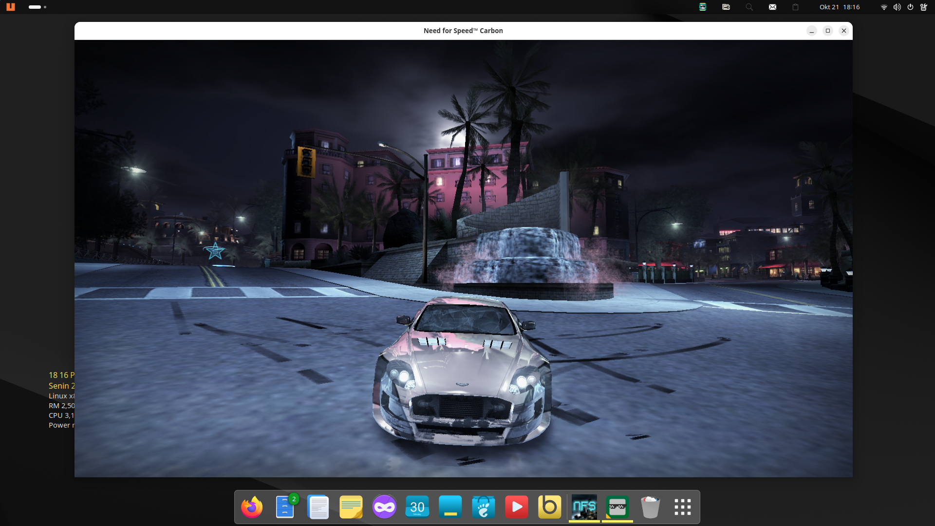Open the calendar showing 30

tap(417, 507)
